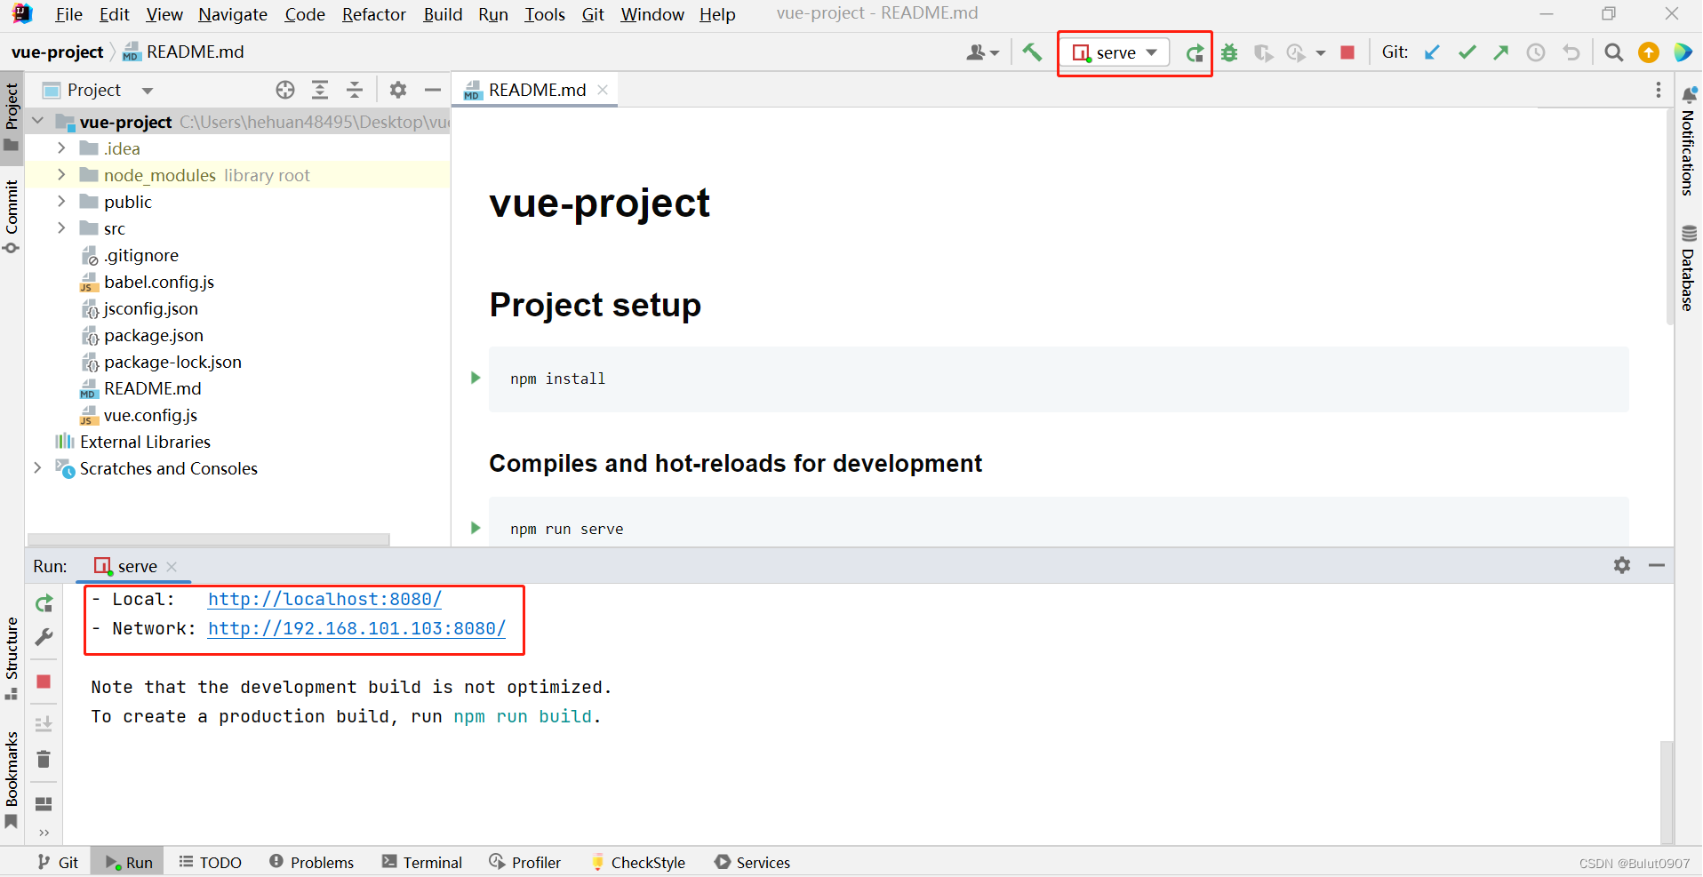Viewport: 1703px width, 877px height.
Task: Collapse the vue-project root node
Action: tap(38, 121)
